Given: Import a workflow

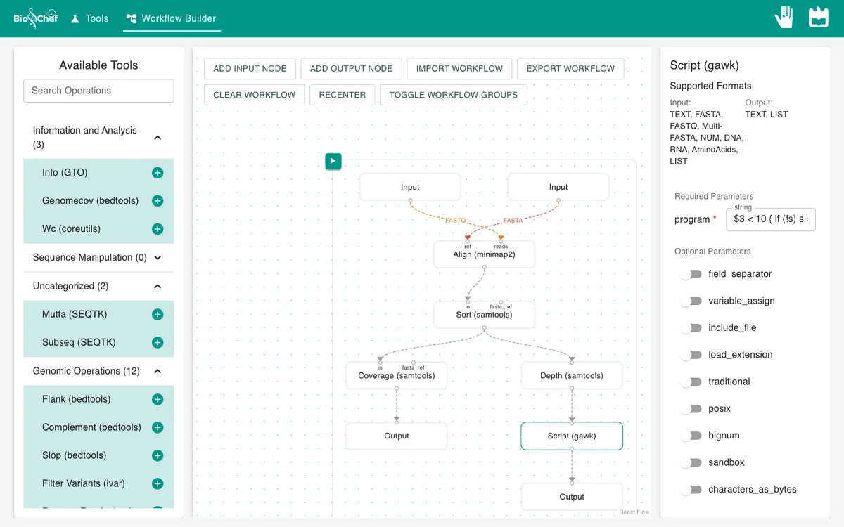Looking at the screenshot, I should click(459, 69).
